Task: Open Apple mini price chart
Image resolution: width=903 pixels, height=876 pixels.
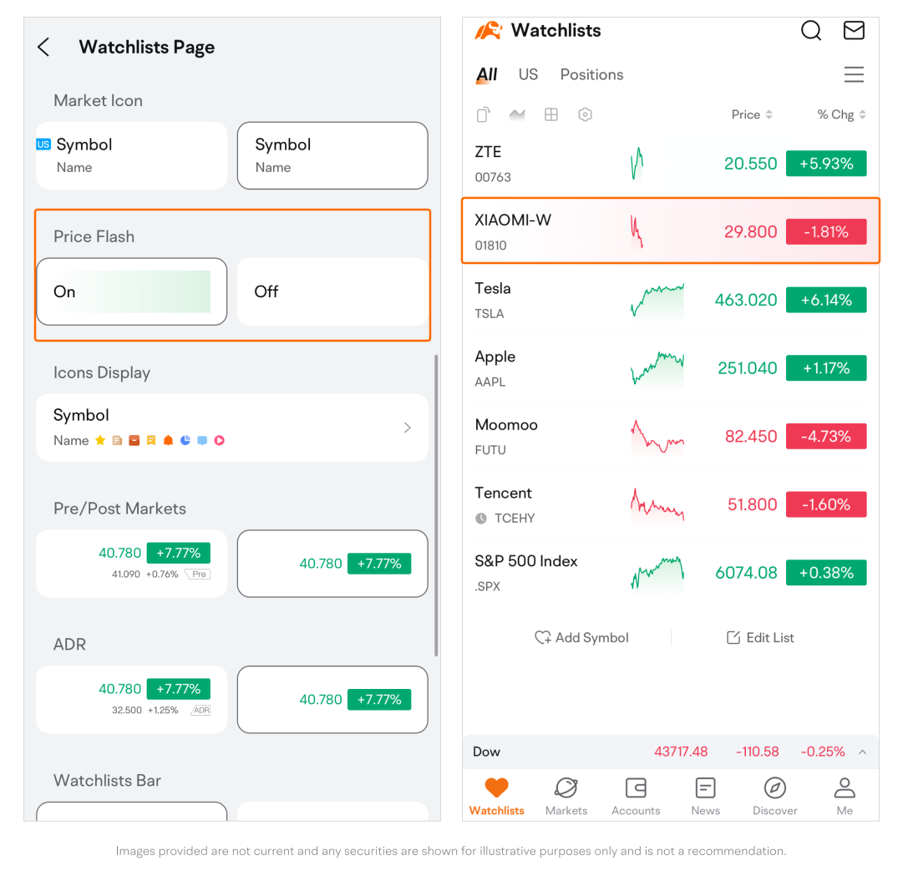Action: click(x=657, y=368)
